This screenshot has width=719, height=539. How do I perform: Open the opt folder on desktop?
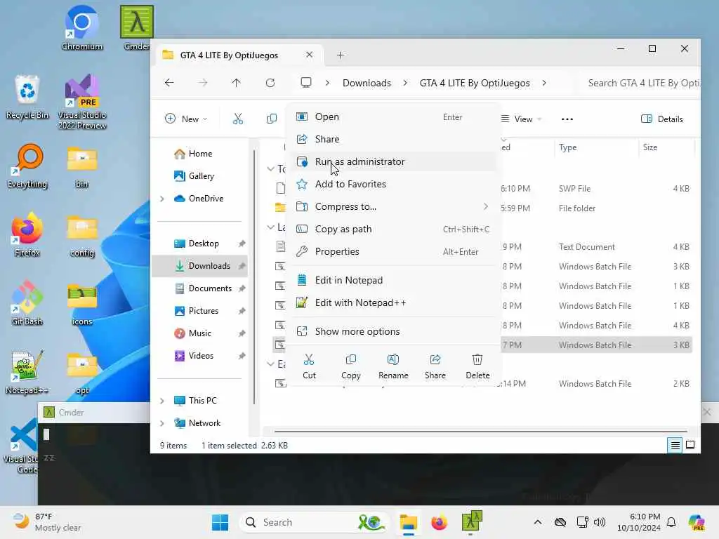coord(82,372)
